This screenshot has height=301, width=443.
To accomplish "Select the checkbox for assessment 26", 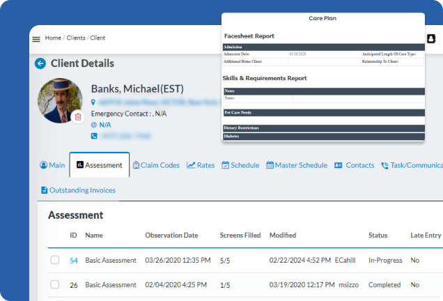I will (x=55, y=285).
